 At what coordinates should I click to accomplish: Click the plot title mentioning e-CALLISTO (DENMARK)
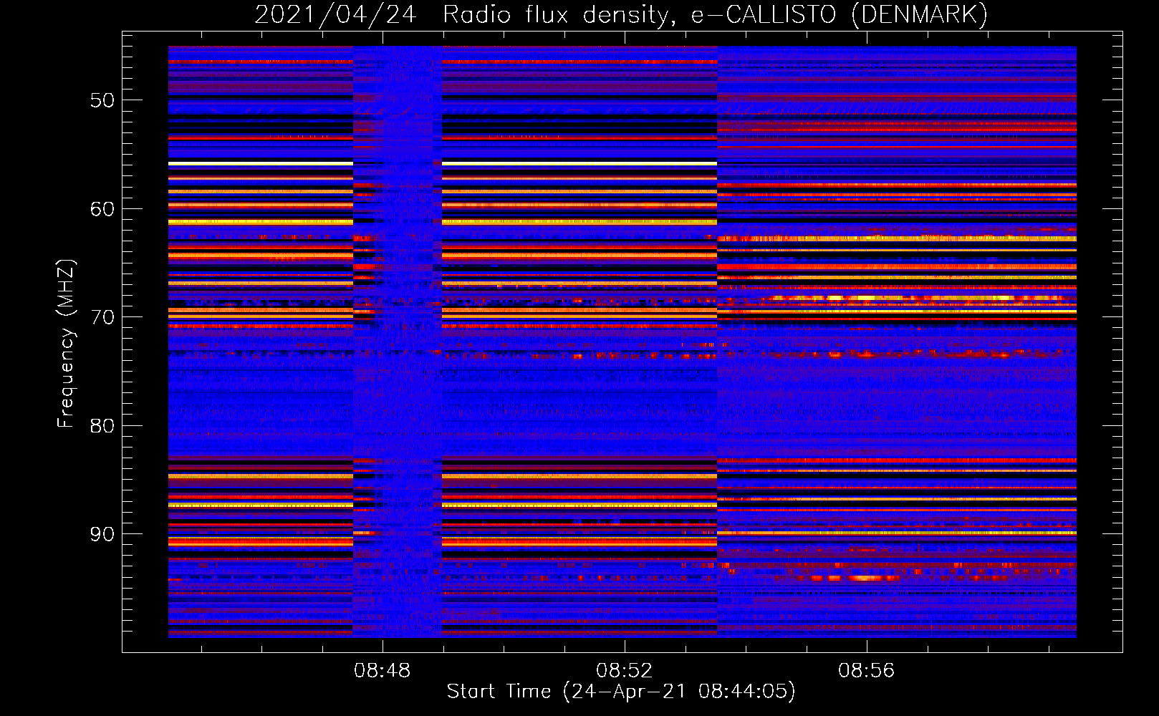(621, 14)
